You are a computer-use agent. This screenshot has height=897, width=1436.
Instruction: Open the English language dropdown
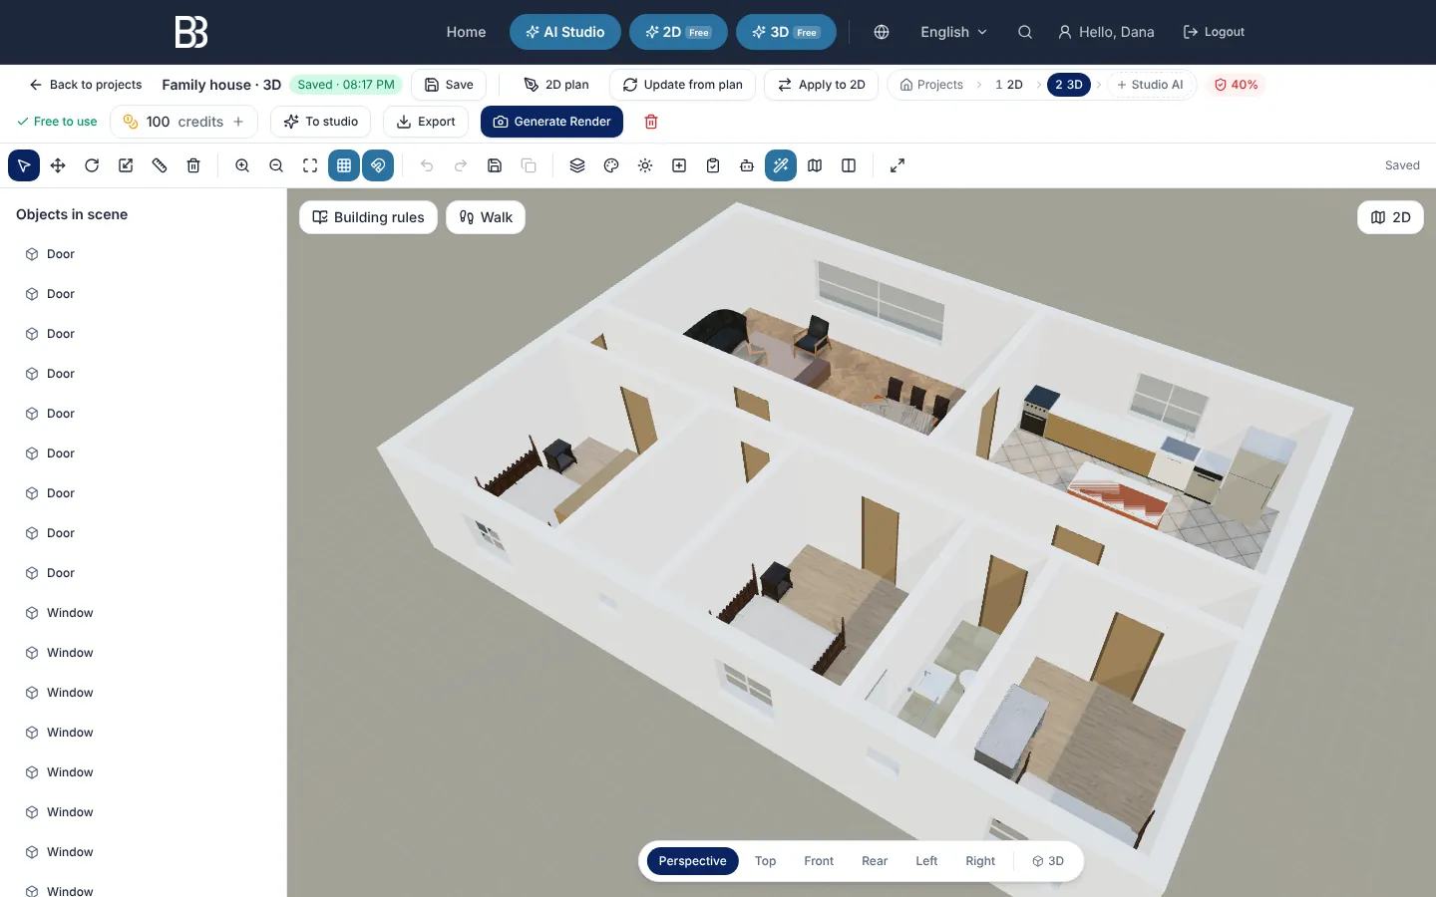pos(953,32)
